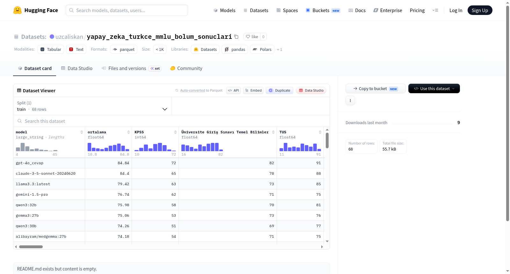The width and height of the screenshot is (510, 274).
Task: Click the API button
Action: tap(233, 90)
